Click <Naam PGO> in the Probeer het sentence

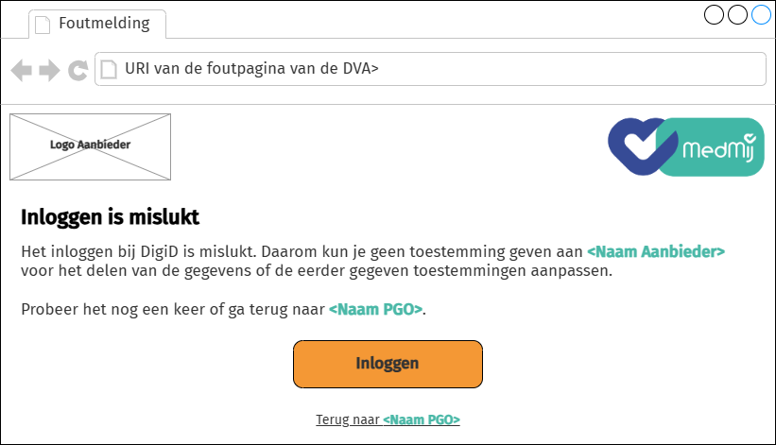pos(376,309)
